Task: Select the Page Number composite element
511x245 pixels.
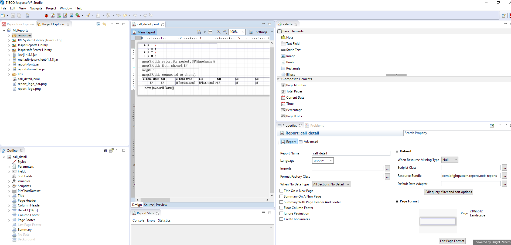Action: [x=294, y=85]
